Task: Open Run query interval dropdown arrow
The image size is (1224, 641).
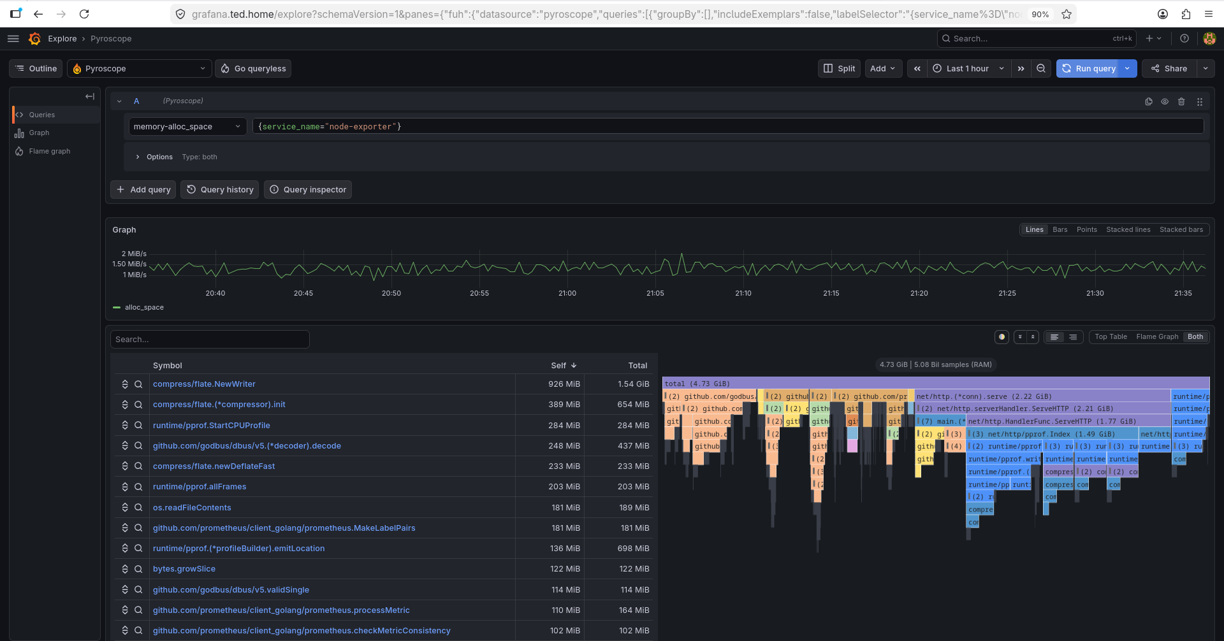Action: tap(1128, 69)
